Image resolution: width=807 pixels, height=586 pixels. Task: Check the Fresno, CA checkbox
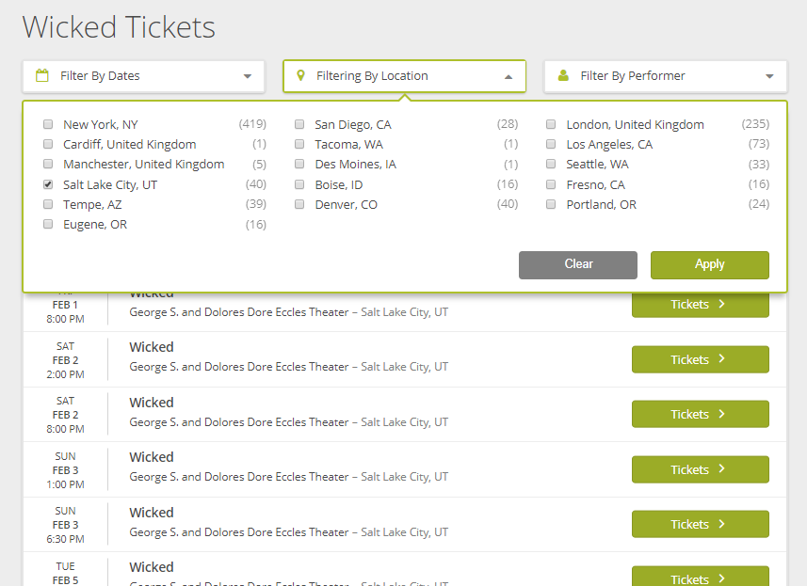(551, 184)
